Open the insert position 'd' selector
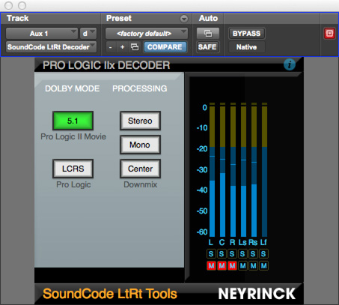The image size is (339, 305). (88, 34)
